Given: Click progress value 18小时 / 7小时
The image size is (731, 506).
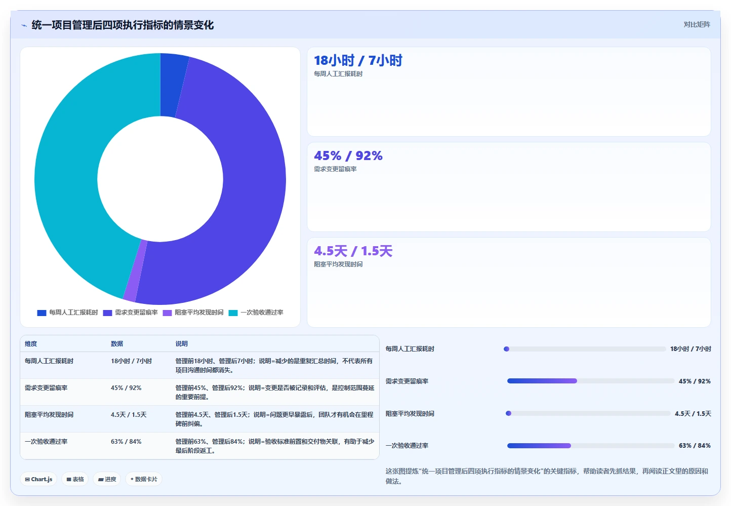Looking at the screenshot, I should coord(691,349).
